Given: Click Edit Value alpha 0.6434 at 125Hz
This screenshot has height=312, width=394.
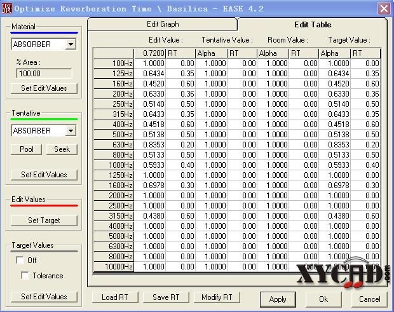Looking at the screenshot, I should pyautogui.click(x=150, y=74).
